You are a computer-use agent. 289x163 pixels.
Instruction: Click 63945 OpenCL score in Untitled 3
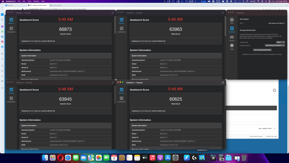65,99
